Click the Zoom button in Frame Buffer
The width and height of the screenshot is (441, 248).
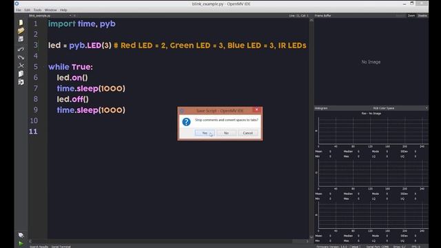pyautogui.click(x=411, y=15)
